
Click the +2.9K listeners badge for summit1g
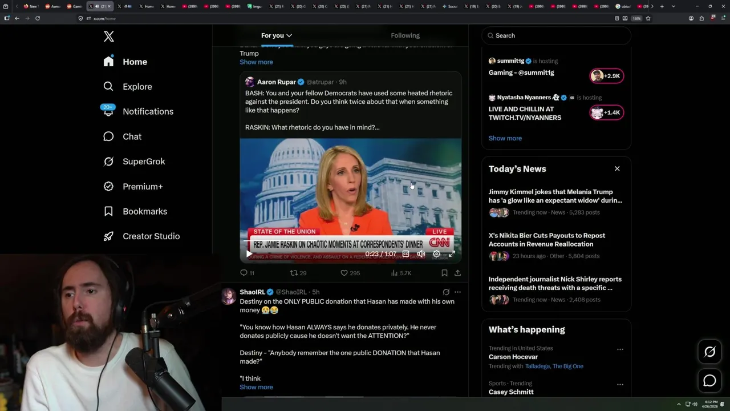pos(607,76)
